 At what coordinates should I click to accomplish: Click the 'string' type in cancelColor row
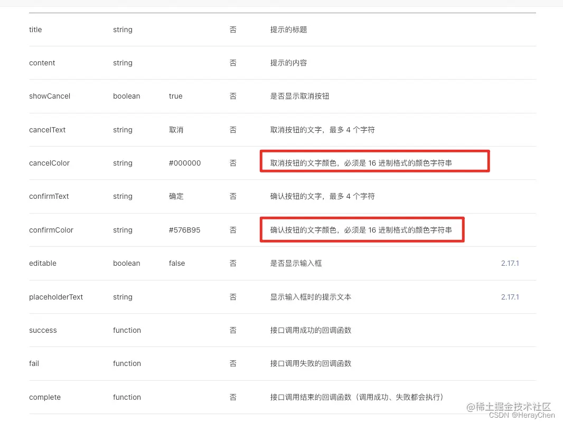point(123,163)
